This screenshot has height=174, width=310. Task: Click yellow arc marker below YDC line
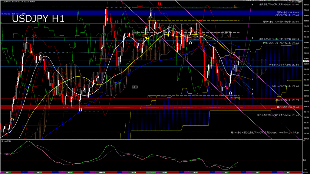point(230,93)
